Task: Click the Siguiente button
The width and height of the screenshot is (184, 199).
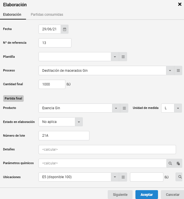Action: 120,194
